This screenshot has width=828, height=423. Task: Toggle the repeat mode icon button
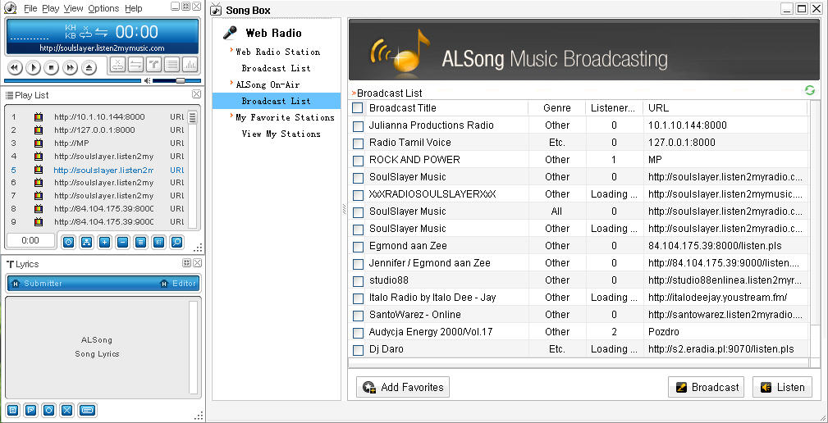click(x=117, y=65)
